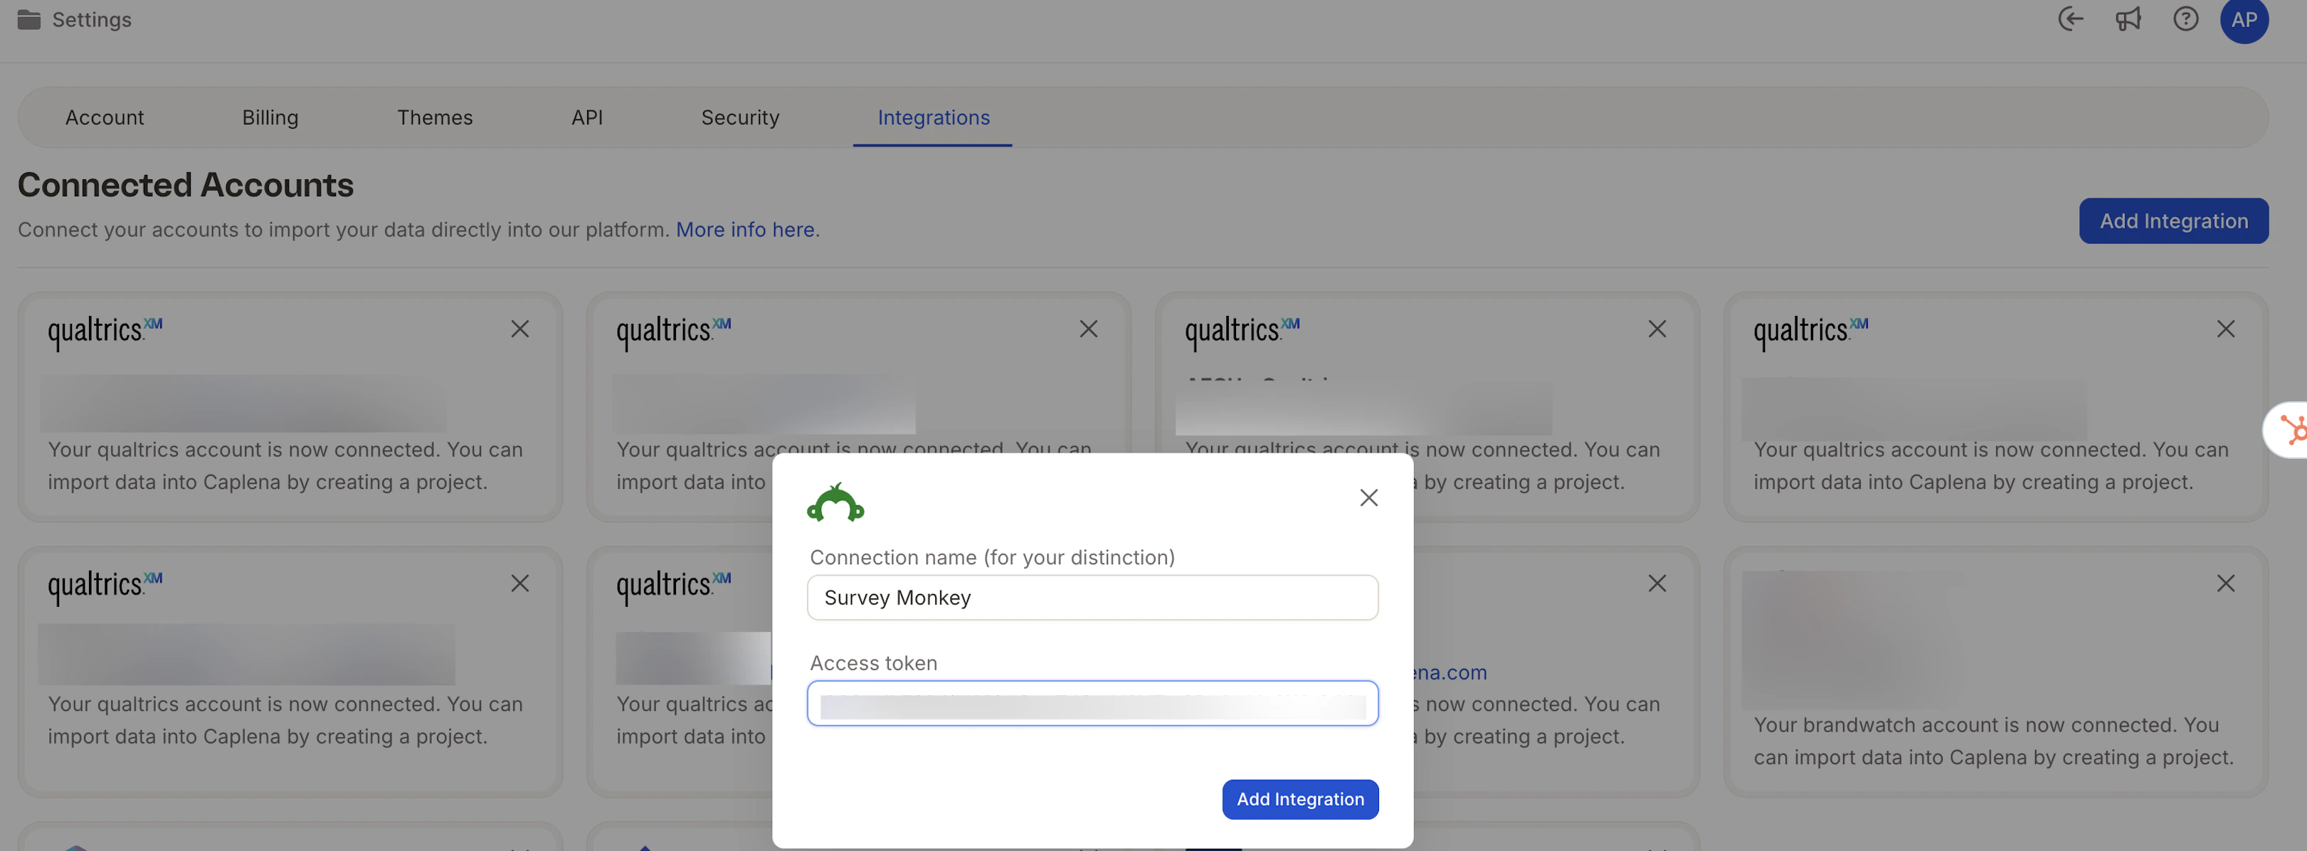The height and width of the screenshot is (851, 2307).
Task: Remove the first Qualtrics card in second row
Action: click(519, 583)
